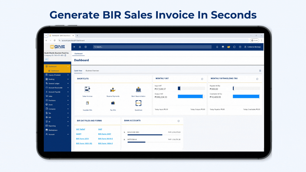Select the Quick View tab
The width and height of the screenshot is (306, 172).
pyautogui.click(x=78, y=71)
